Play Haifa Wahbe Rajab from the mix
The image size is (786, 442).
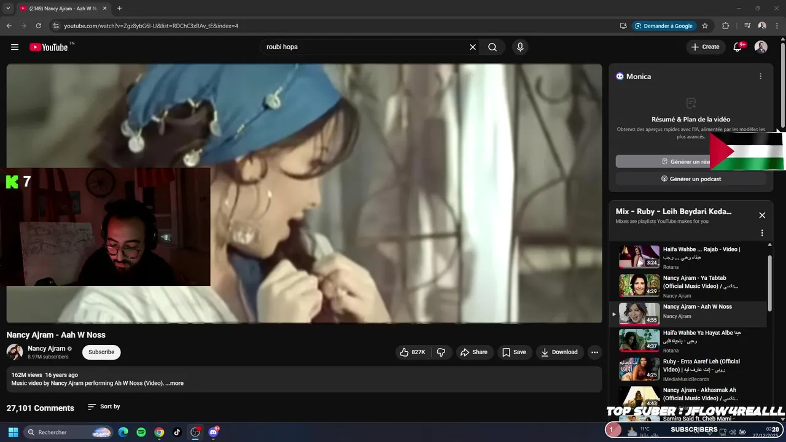click(x=687, y=257)
